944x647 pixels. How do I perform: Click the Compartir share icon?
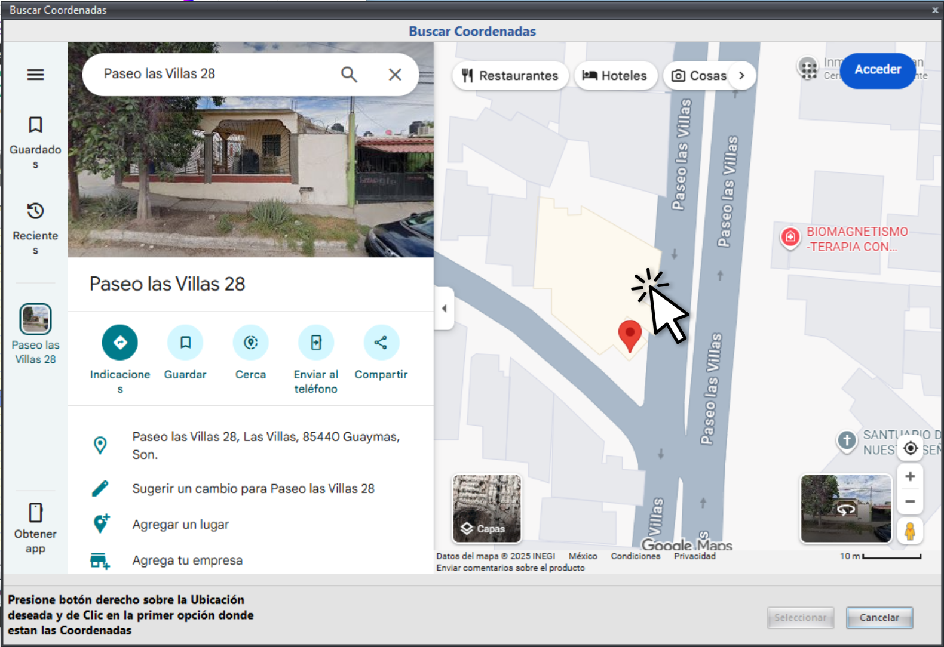(381, 343)
